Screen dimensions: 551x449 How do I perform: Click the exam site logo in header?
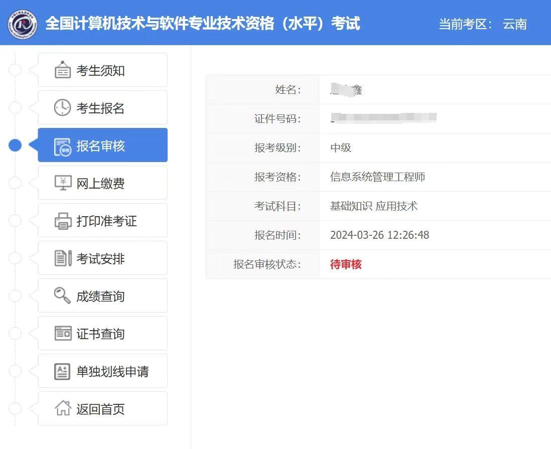click(x=23, y=24)
